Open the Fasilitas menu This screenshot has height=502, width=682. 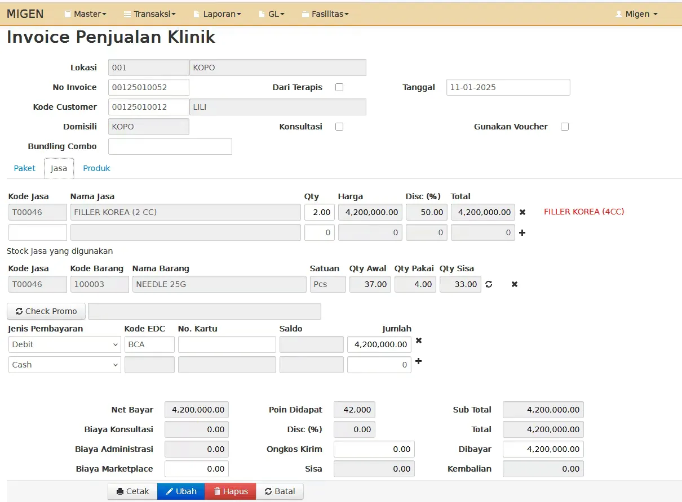click(325, 14)
